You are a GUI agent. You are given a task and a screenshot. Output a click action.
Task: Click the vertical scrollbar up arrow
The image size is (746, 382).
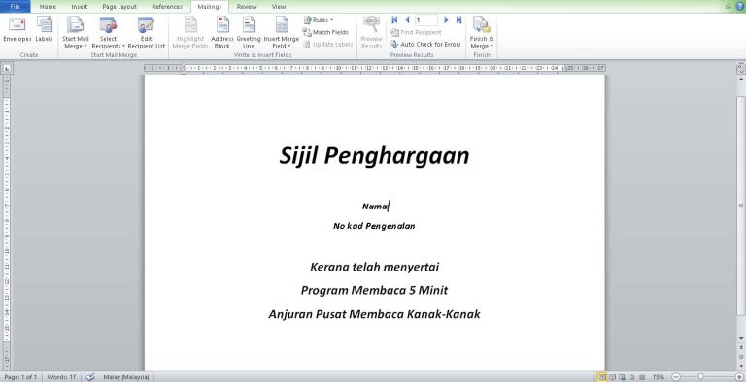[741, 80]
